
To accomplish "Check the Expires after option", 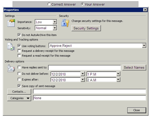I will 19,80.
